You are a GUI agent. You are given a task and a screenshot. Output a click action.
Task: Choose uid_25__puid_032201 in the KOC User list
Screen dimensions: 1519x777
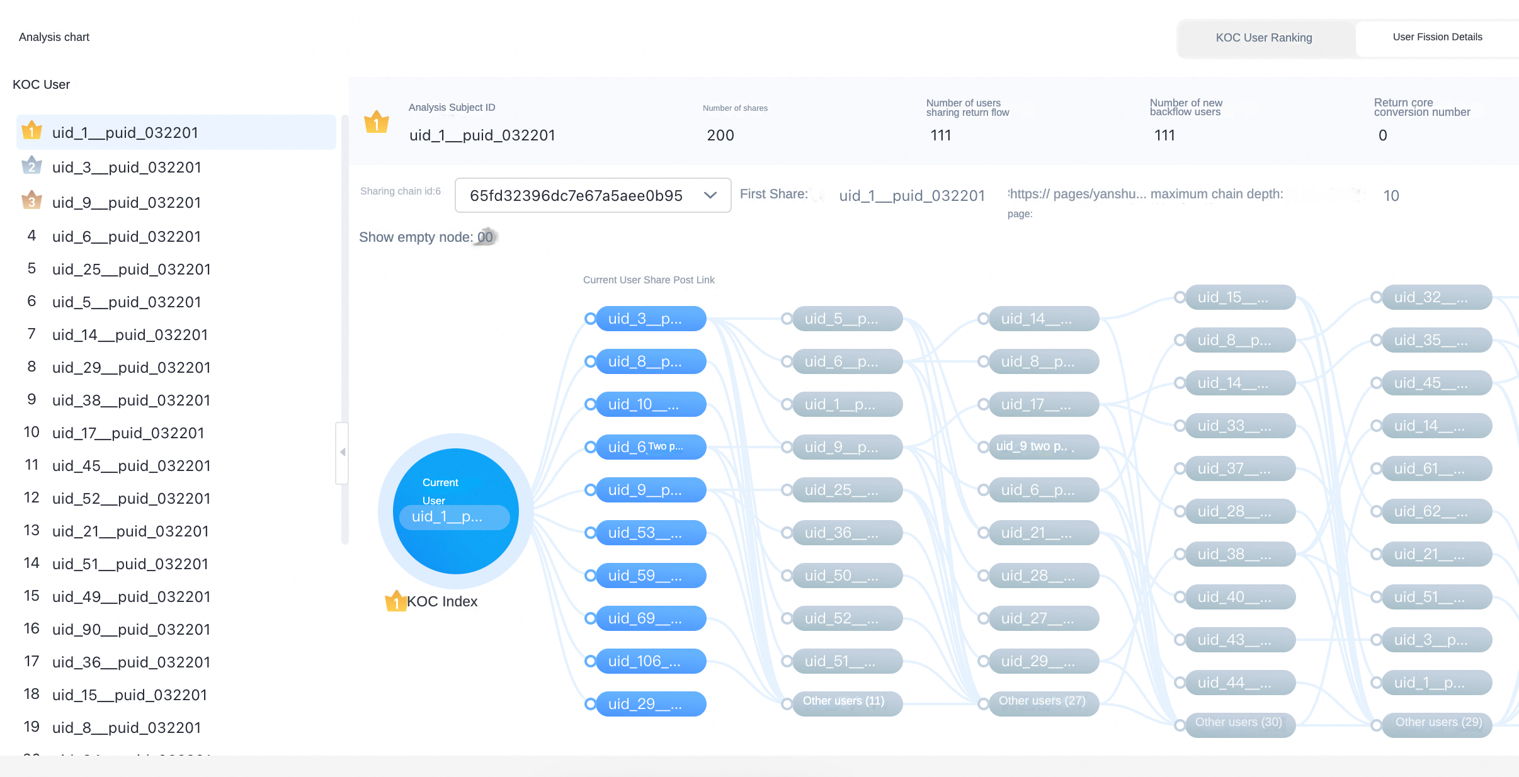(176, 269)
